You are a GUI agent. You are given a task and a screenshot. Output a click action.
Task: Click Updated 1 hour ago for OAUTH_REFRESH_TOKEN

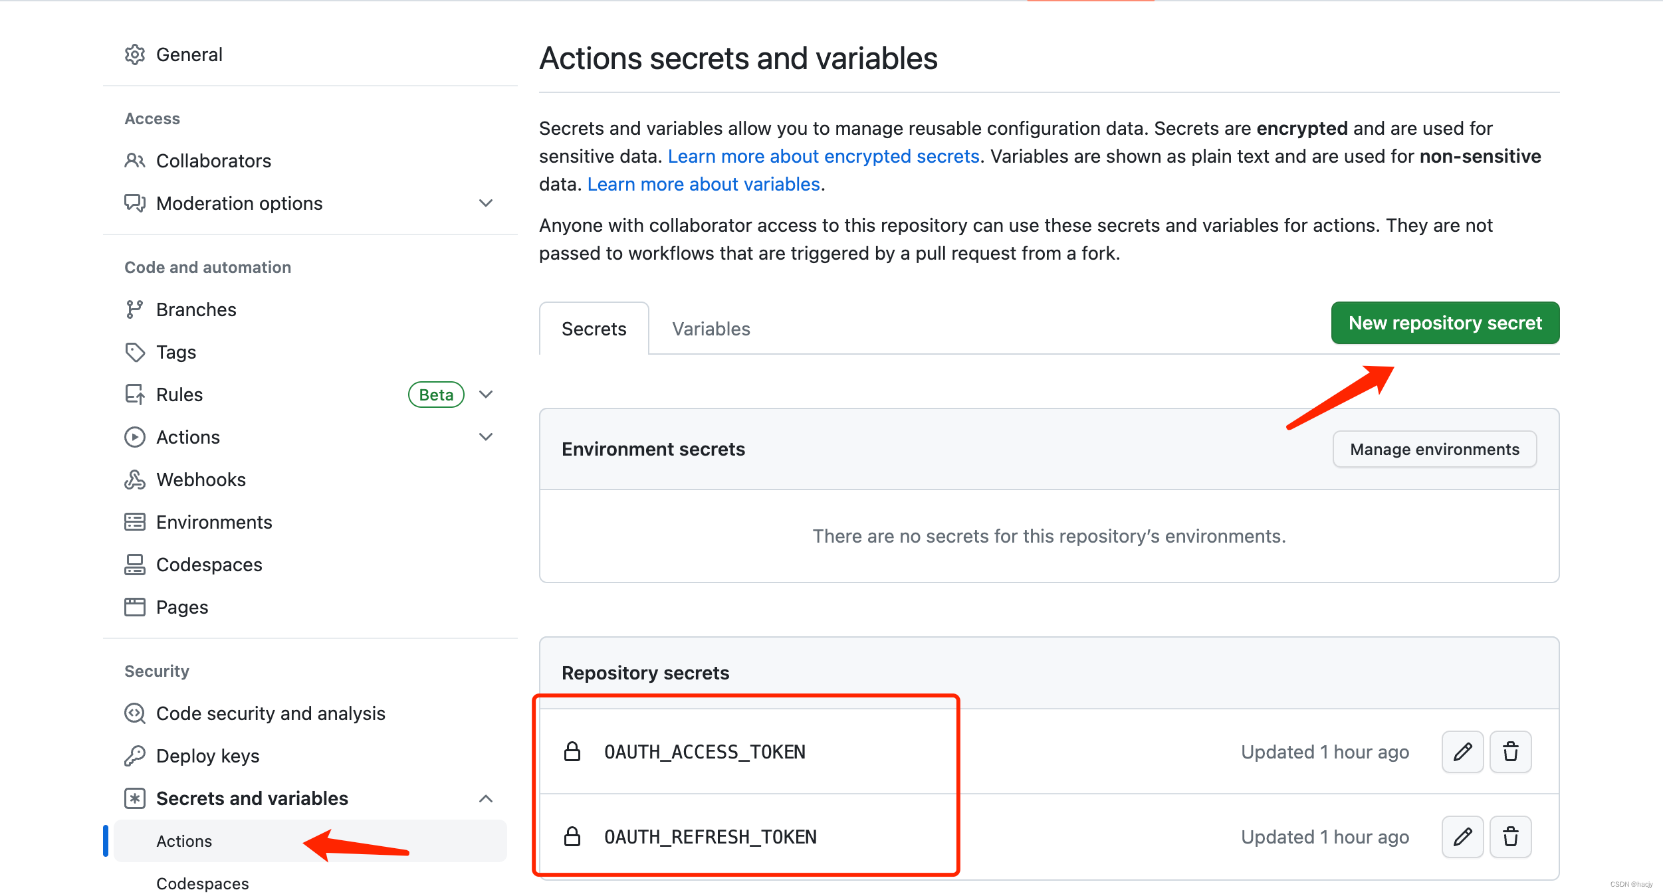coord(1325,837)
